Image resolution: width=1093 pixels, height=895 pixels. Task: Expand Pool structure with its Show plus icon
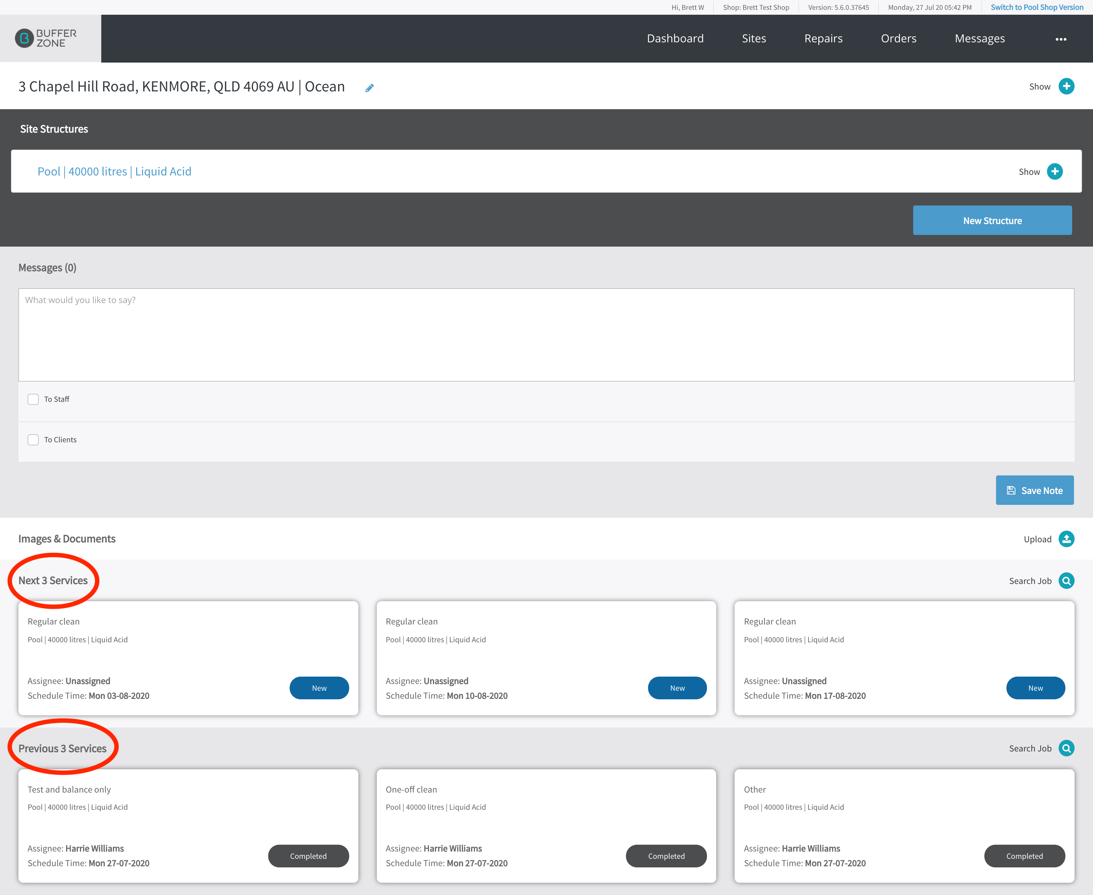[1055, 171]
